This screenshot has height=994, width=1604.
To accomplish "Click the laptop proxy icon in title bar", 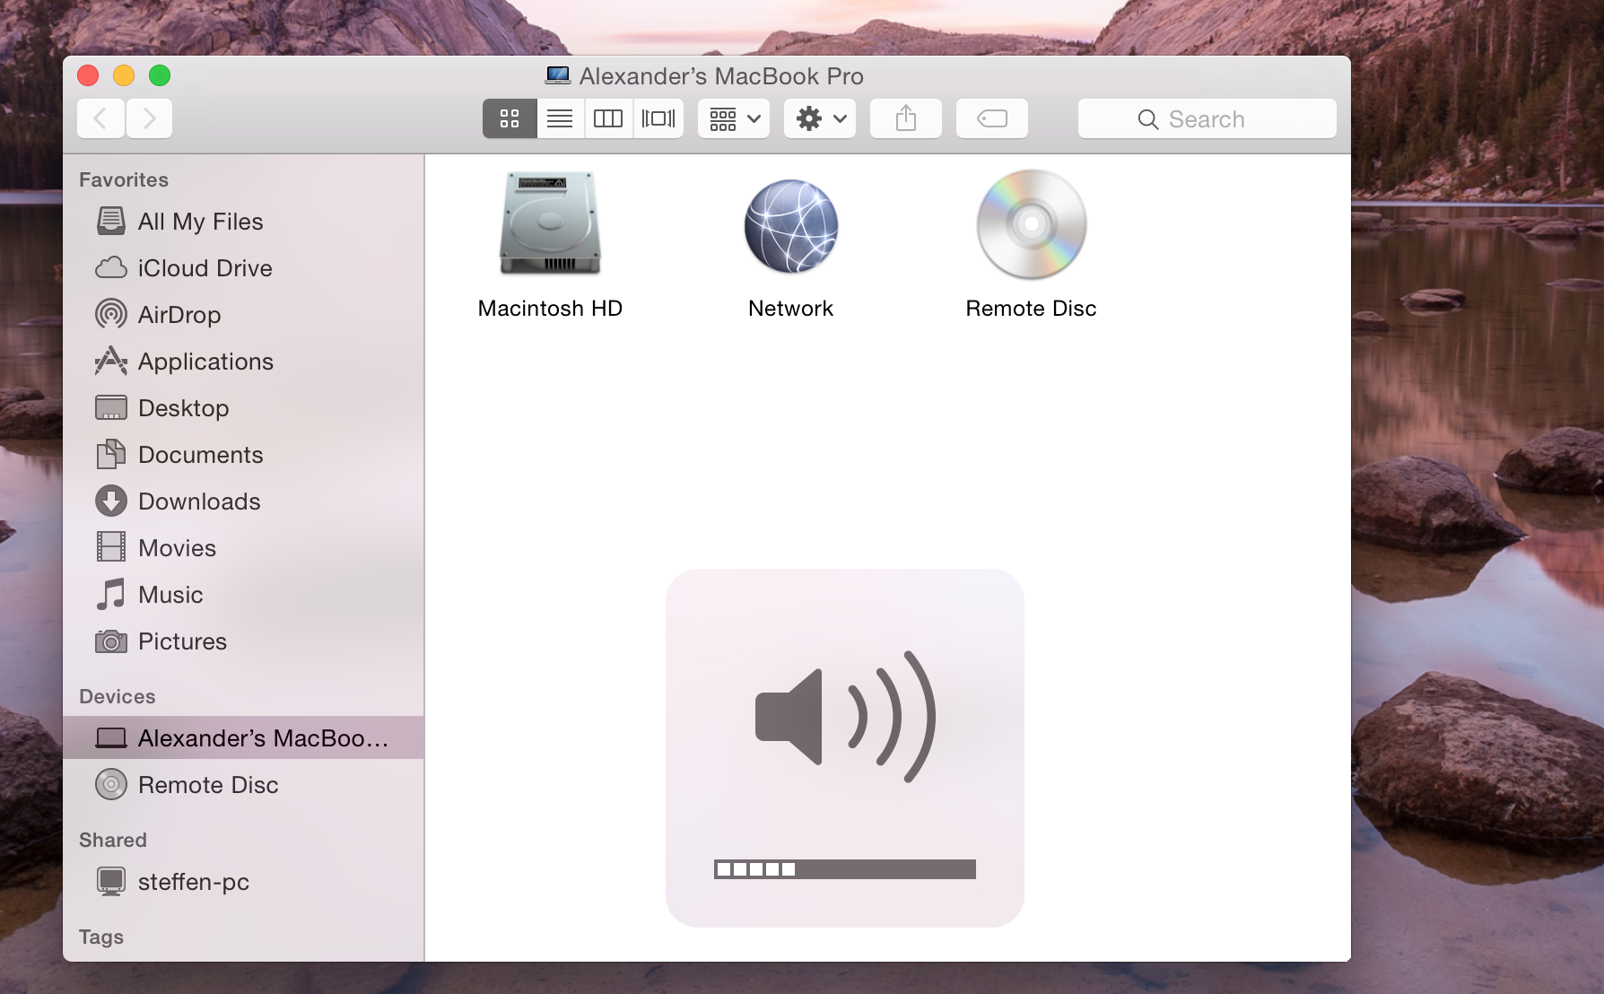I will (558, 75).
